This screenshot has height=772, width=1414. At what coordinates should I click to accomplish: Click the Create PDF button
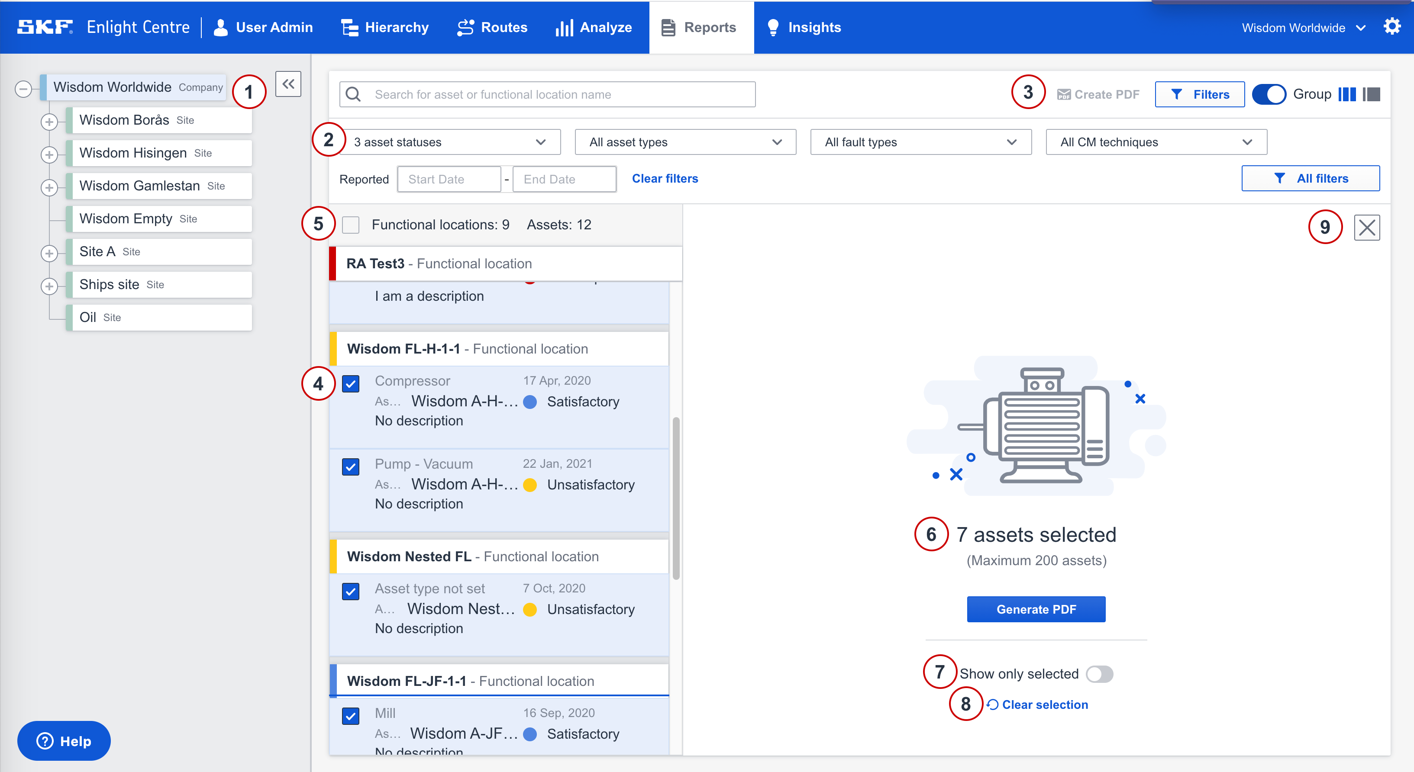(1098, 94)
